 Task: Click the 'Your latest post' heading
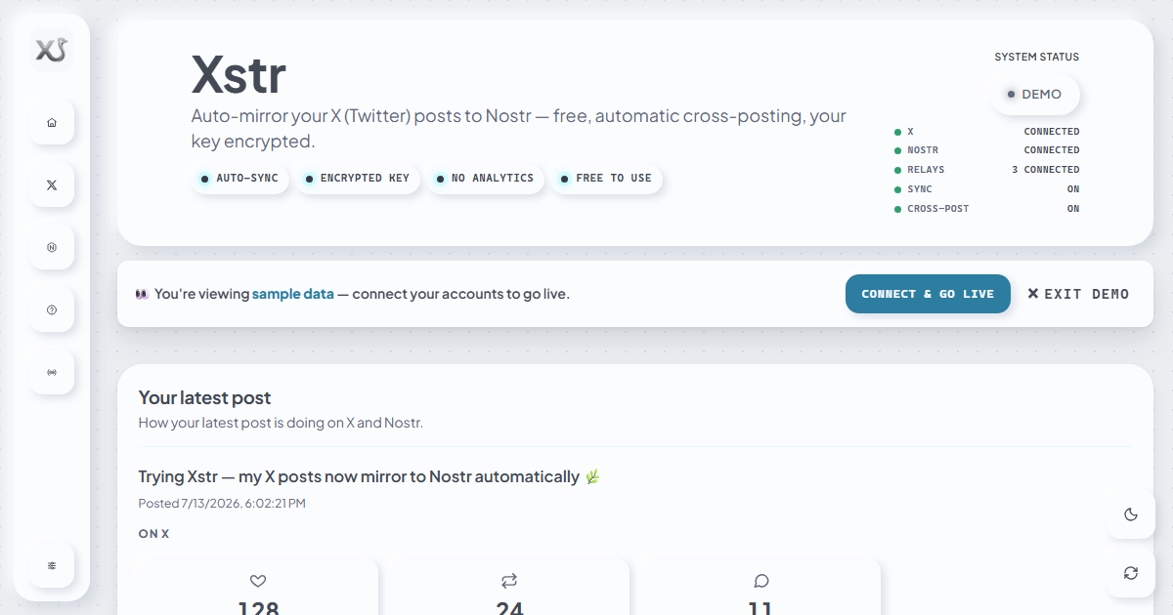pyautogui.click(x=204, y=397)
